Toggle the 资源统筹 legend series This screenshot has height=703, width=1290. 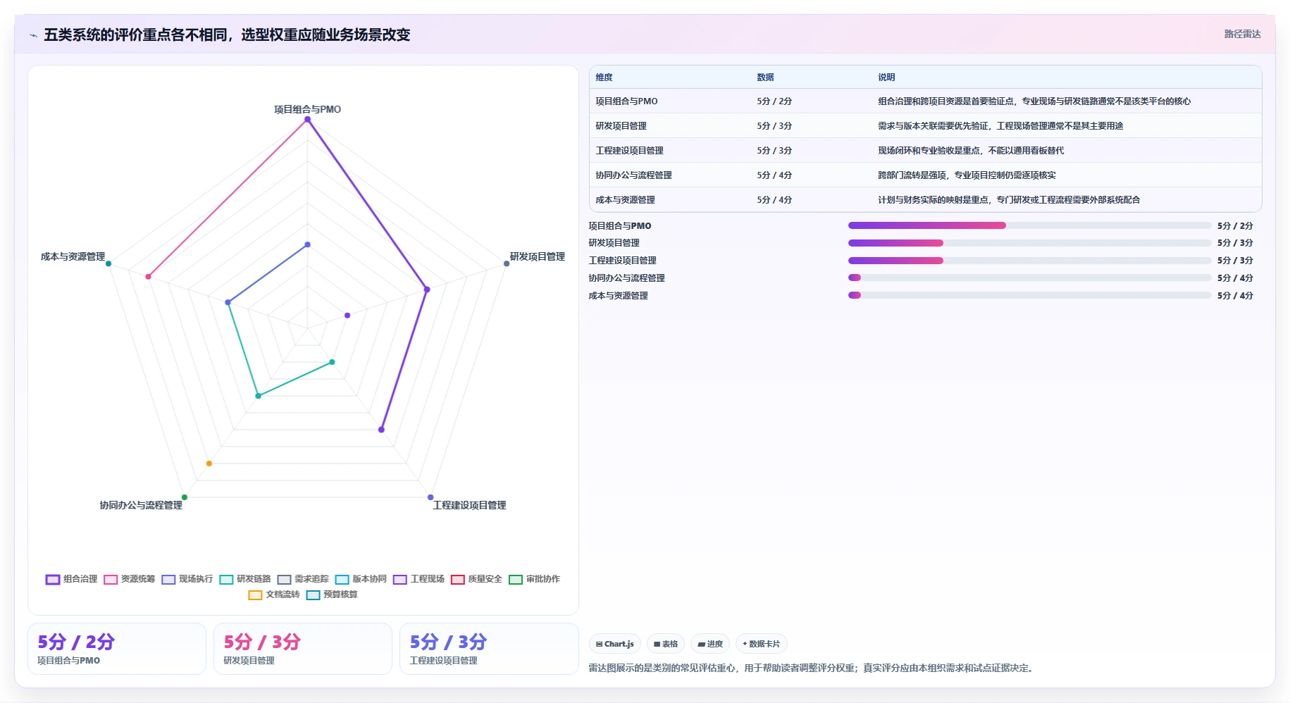click(129, 579)
